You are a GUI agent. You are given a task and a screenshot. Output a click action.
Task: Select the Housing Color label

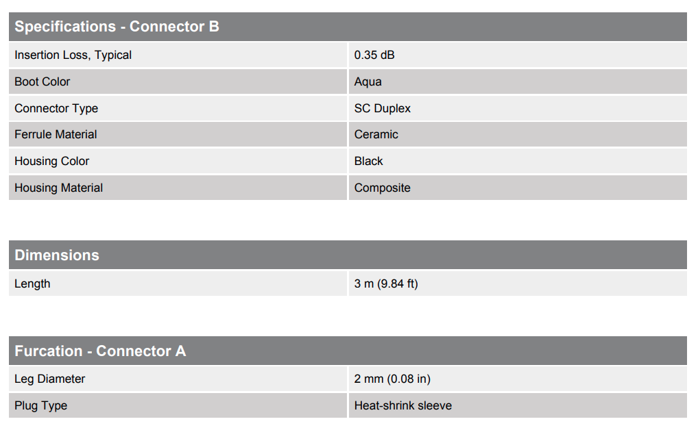pyautogui.click(x=51, y=161)
